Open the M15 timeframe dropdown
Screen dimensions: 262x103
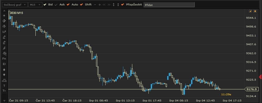[x=35, y=5]
